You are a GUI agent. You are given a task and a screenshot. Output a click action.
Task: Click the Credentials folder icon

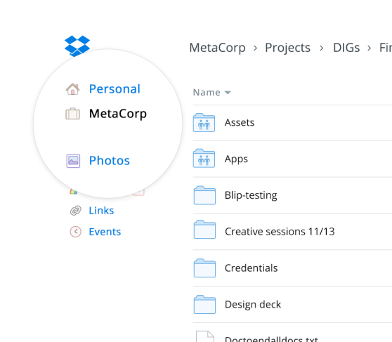tap(204, 268)
